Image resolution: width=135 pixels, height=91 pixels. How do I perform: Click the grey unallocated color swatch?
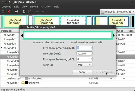coord(26,78)
